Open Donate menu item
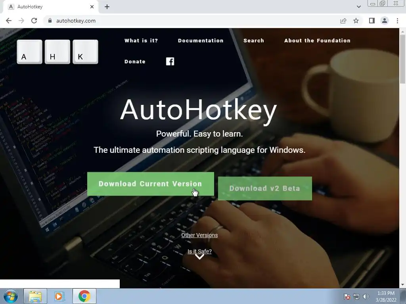Screen dimensions: 406x304 (x=135, y=61)
